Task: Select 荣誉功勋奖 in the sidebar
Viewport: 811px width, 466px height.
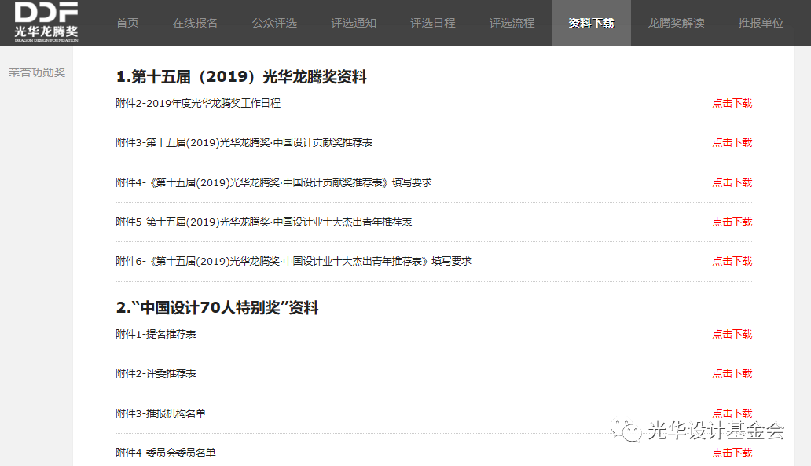Action: coord(37,72)
